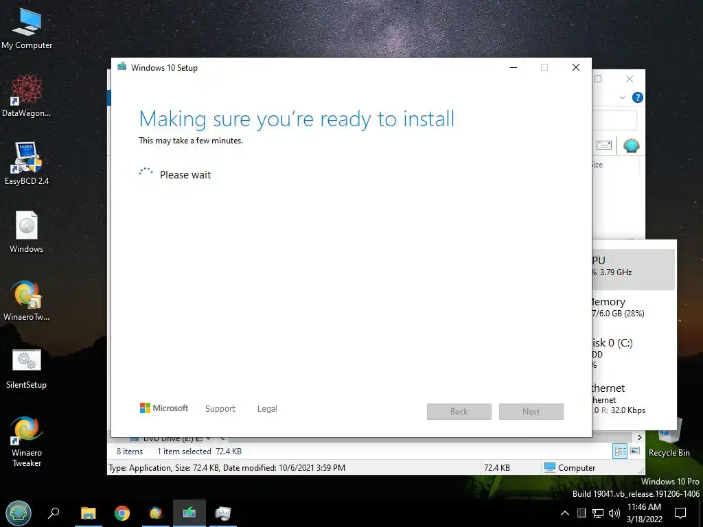Open the network status tray icon
This screenshot has width=703, height=527.
[x=598, y=513]
